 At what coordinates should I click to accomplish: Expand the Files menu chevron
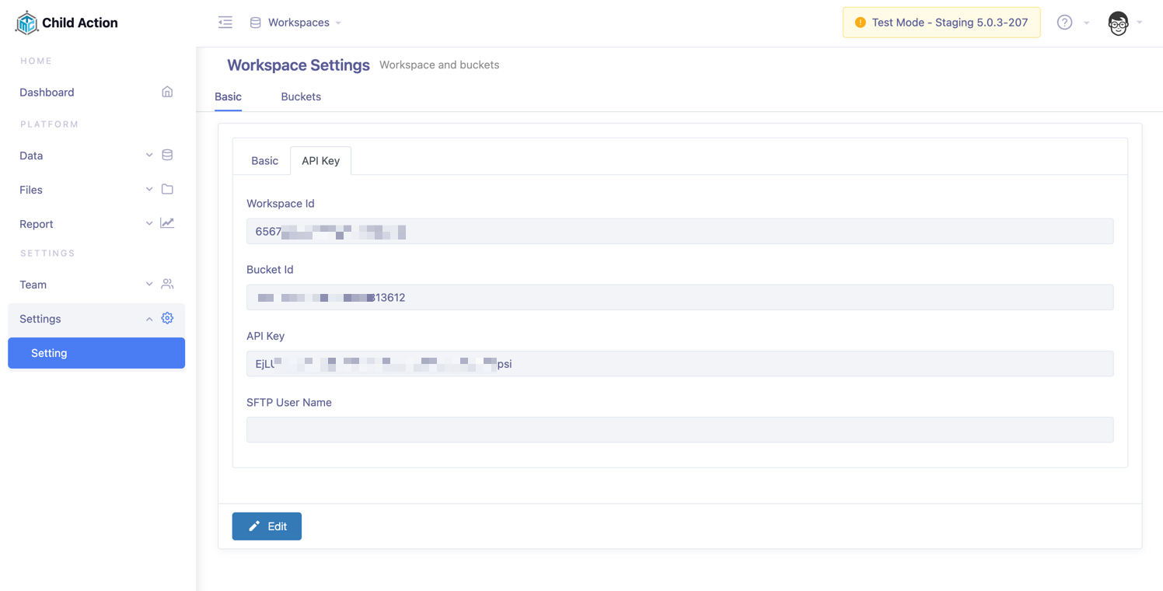(x=149, y=190)
